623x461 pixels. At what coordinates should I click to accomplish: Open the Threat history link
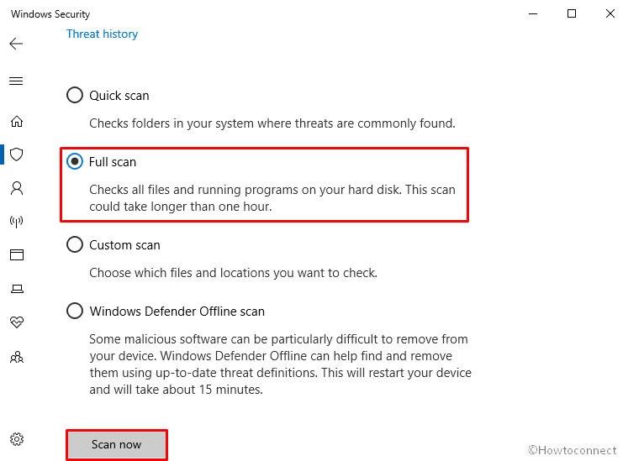tap(102, 34)
